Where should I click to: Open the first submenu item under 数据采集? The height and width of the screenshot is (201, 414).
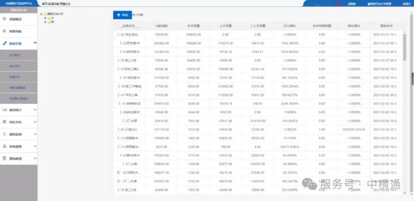coord(19,55)
